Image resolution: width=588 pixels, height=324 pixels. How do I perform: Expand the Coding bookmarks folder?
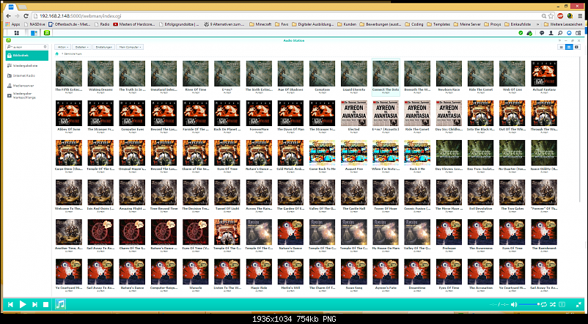click(414, 24)
